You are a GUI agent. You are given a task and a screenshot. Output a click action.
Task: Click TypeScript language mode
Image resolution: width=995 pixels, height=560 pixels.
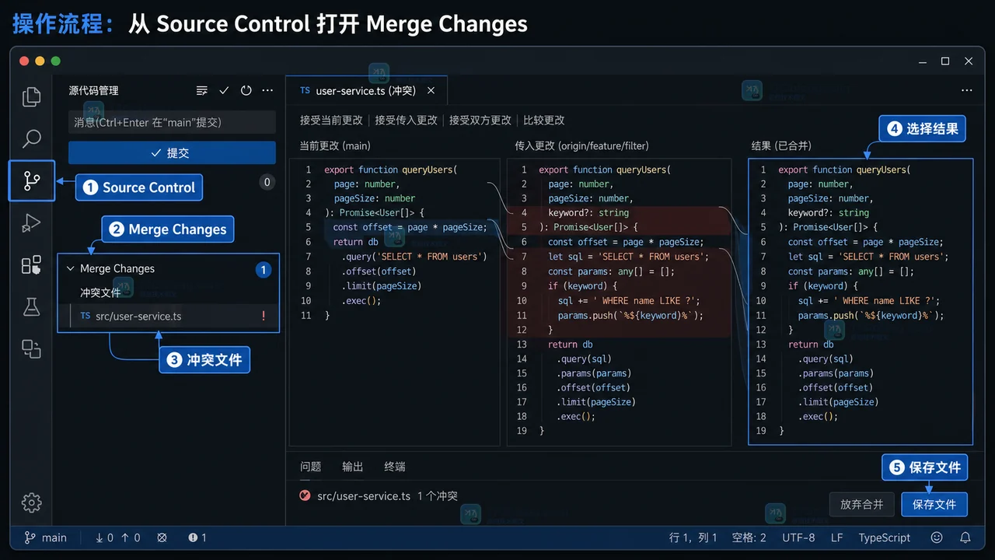(x=885, y=537)
